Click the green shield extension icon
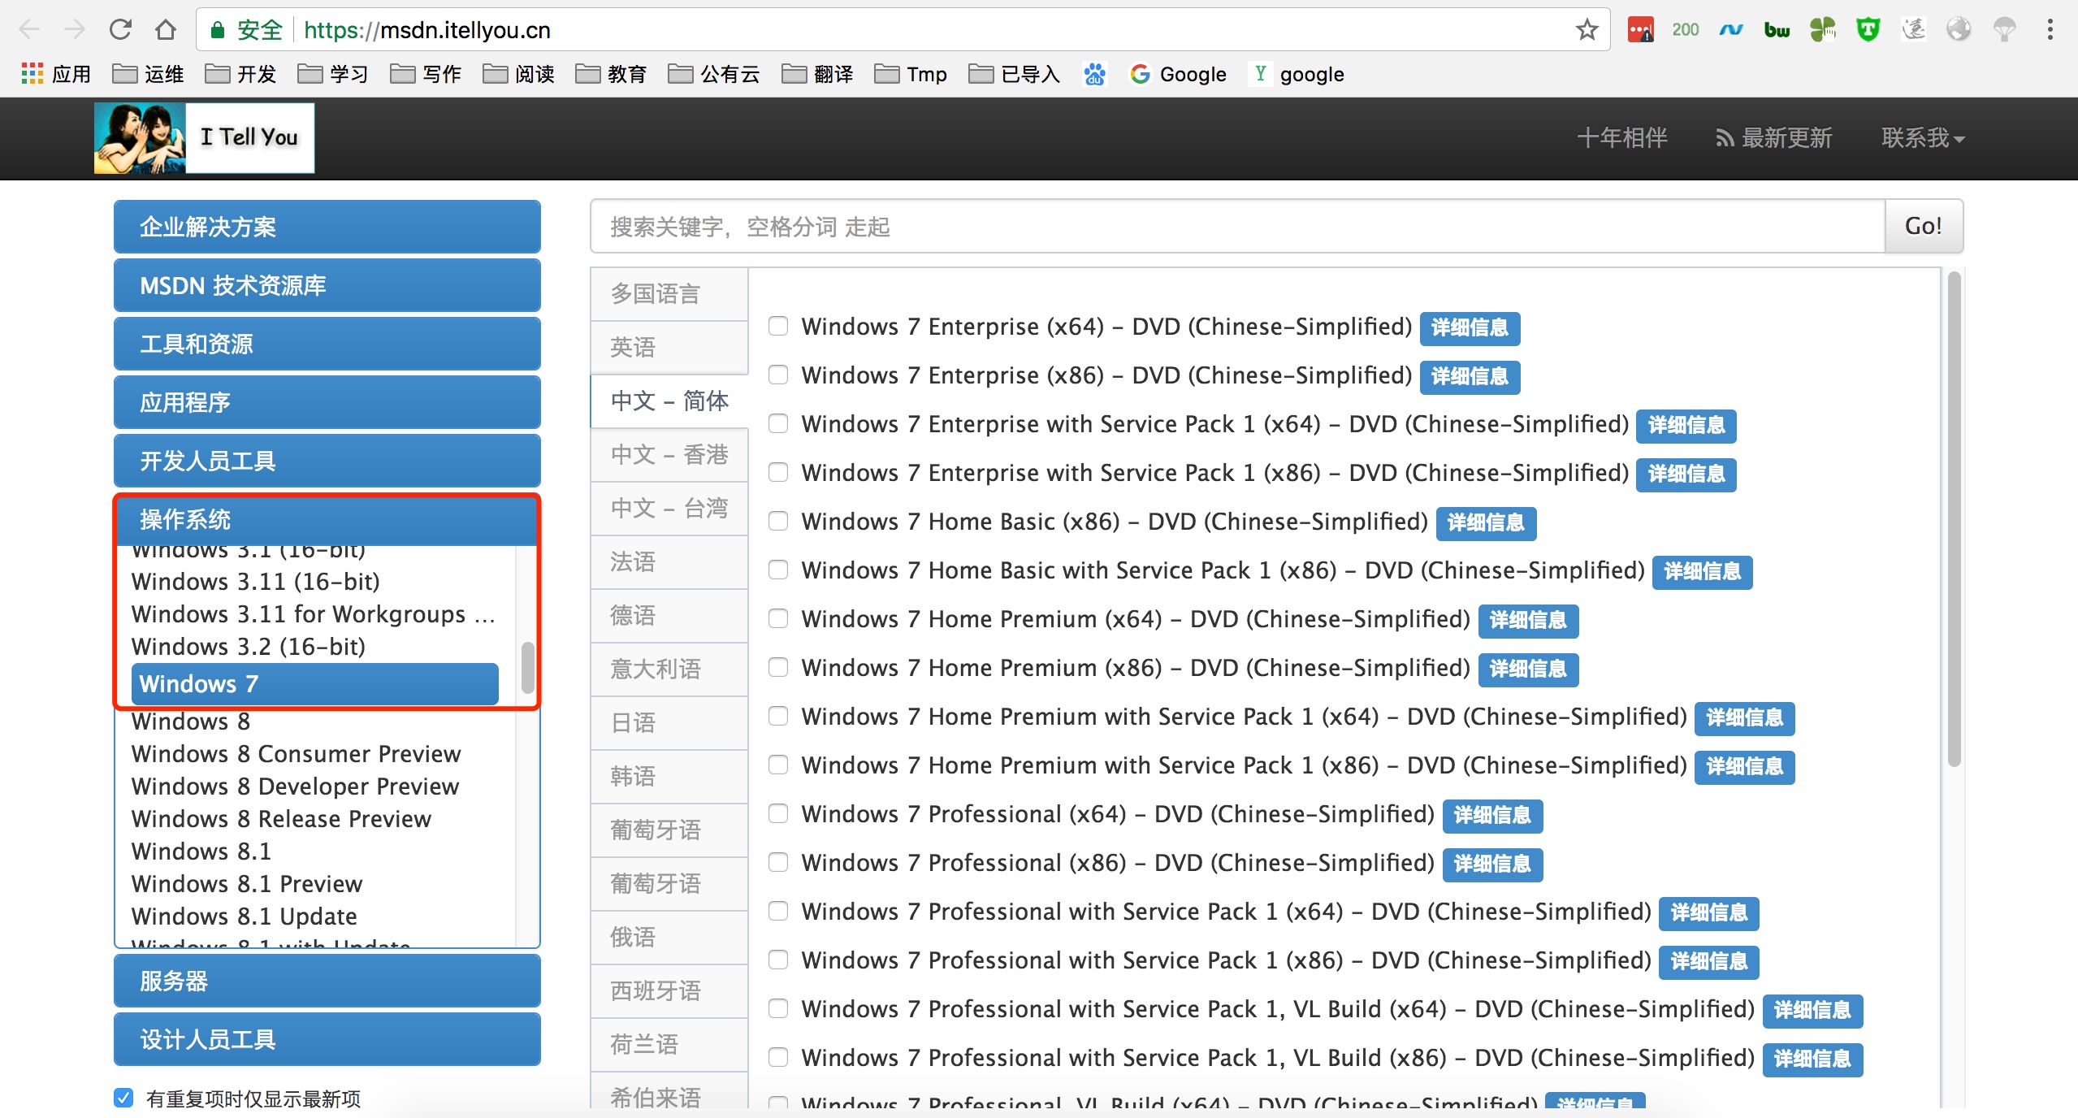The image size is (2078, 1118). (1868, 30)
